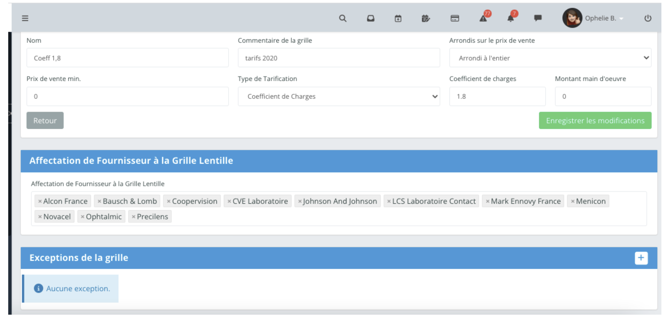Click the power logout icon

point(648,18)
